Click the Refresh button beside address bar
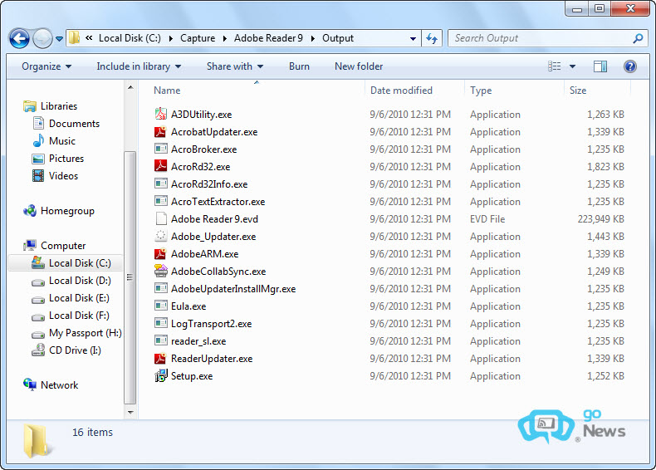 click(432, 38)
